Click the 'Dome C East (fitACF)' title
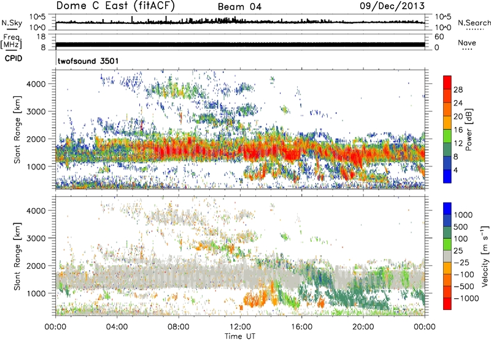This screenshot has height=340, width=491. coord(115,6)
